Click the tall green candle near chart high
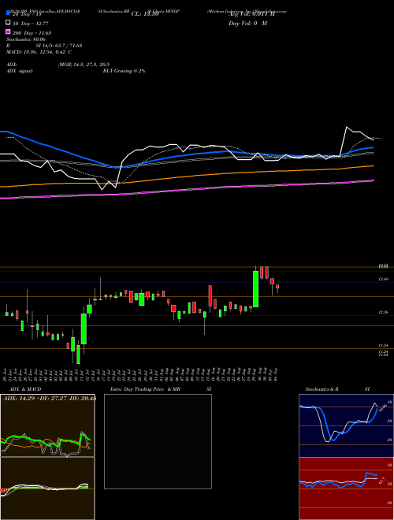Viewport: 394px width, 520px height. (x=255, y=289)
